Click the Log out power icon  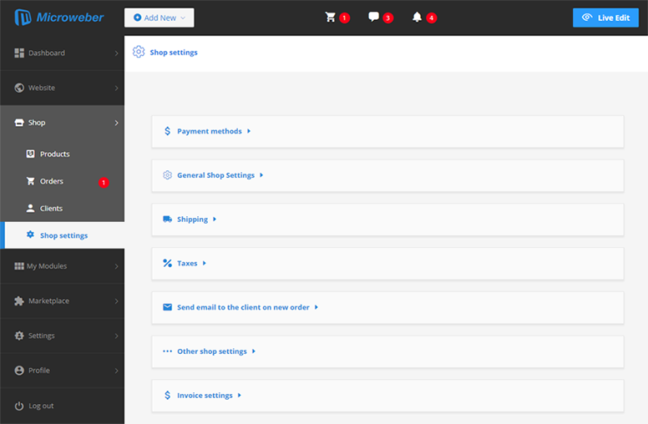(19, 406)
